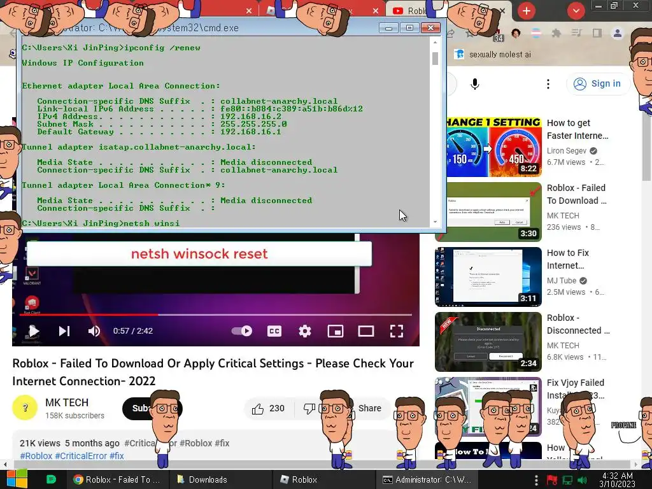Open volume speaker tray icon
The width and height of the screenshot is (652, 489).
coord(583,480)
